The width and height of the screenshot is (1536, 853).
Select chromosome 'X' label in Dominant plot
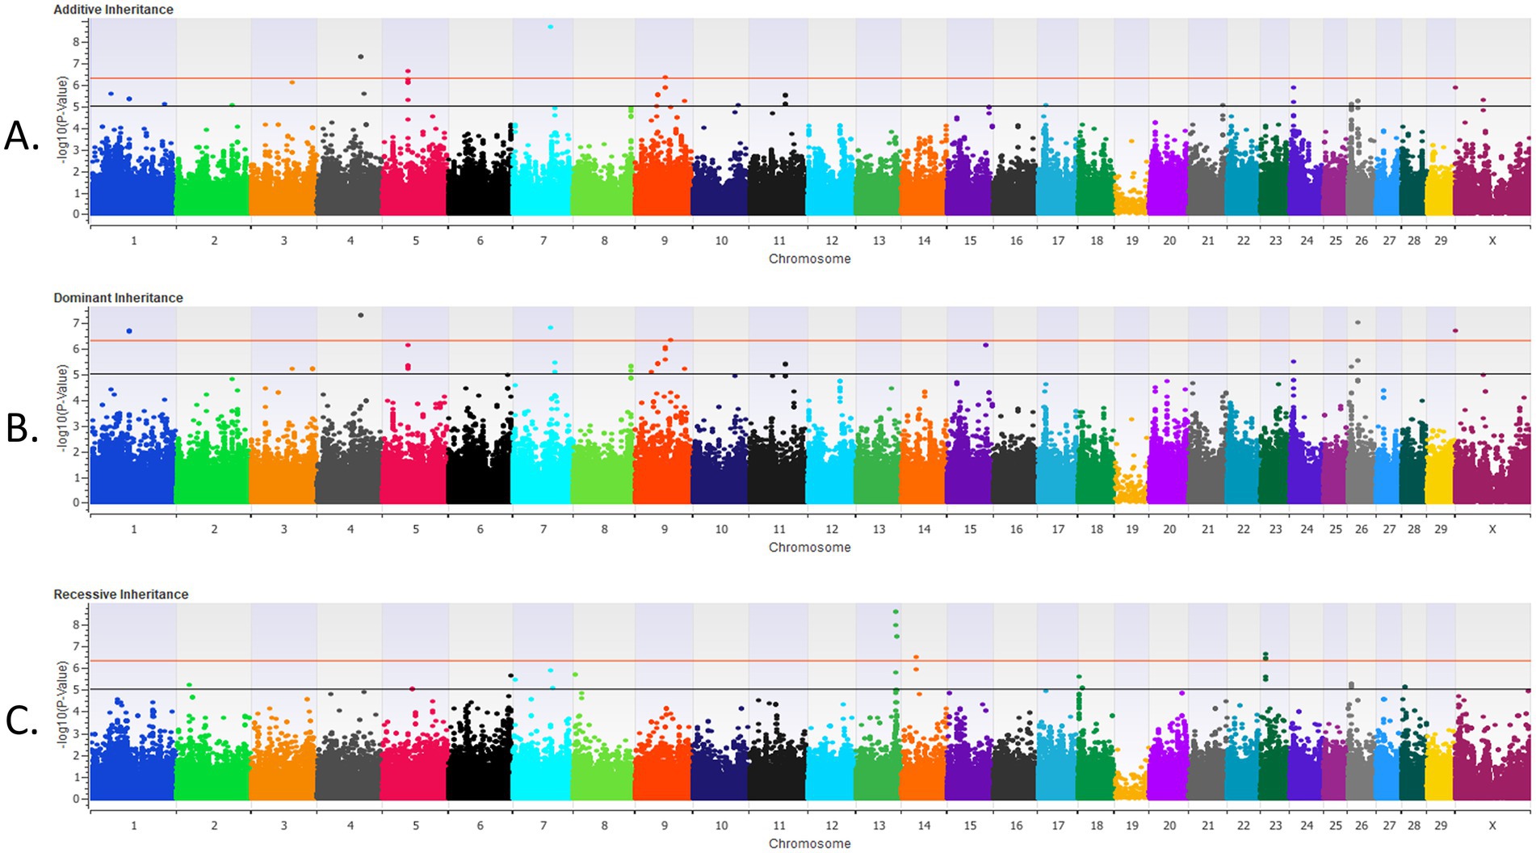[1492, 529]
